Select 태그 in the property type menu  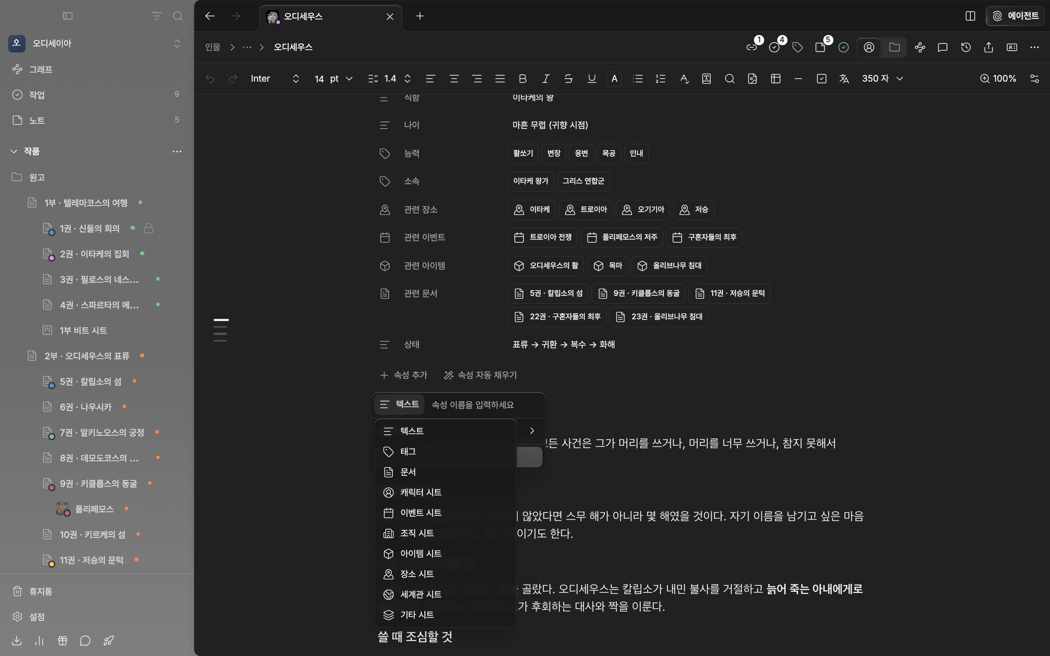click(445, 452)
